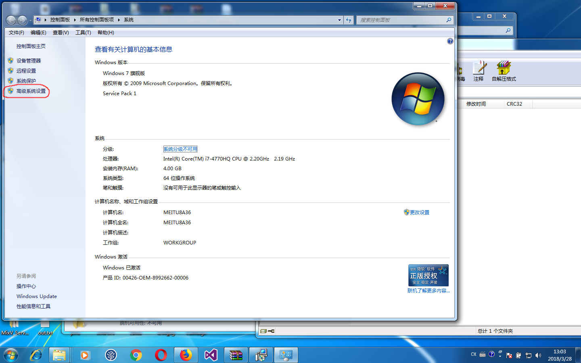The width and height of the screenshot is (581, 363).
Task: Expand the arrow after 所有控制面板项 breadcrumb
Action: click(x=119, y=20)
